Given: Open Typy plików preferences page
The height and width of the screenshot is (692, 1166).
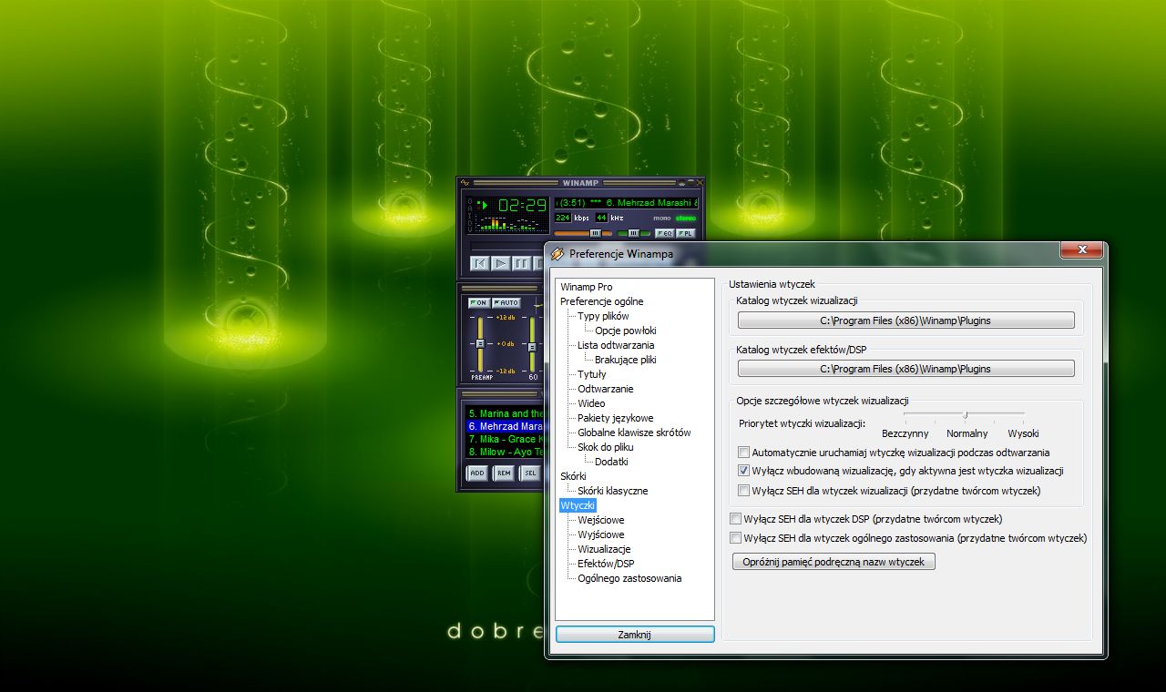Looking at the screenshot, I should coord(603,316).
